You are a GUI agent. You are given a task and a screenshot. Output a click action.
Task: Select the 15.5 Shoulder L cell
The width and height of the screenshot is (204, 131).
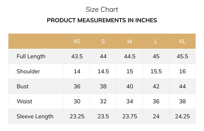click(x=156, y=71)
